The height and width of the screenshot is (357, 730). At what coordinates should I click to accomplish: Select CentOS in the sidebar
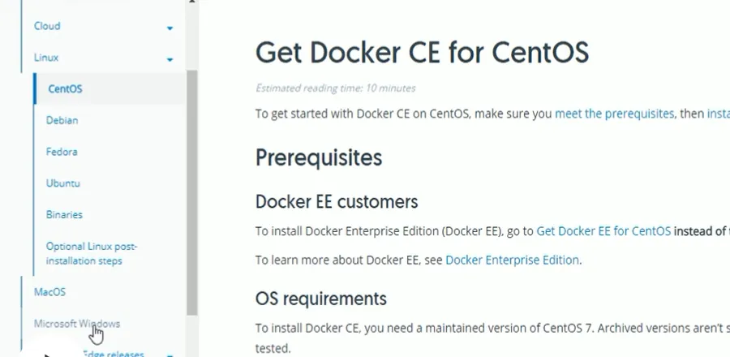point(65,88)
